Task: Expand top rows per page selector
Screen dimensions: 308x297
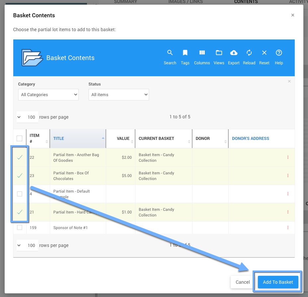Action: tap(27, 117)
